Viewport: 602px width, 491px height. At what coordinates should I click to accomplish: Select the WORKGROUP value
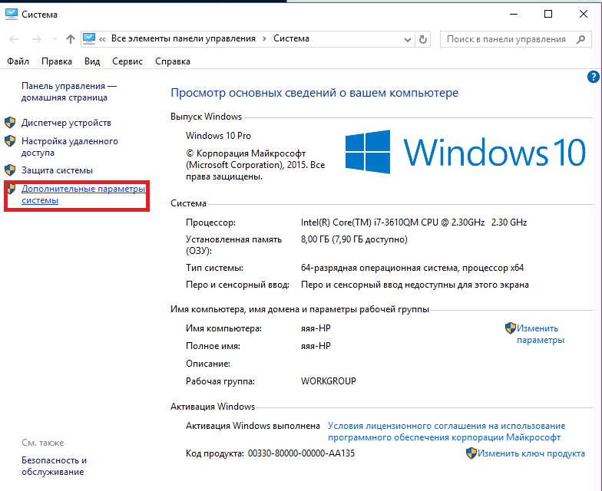(x=329, y=381)
